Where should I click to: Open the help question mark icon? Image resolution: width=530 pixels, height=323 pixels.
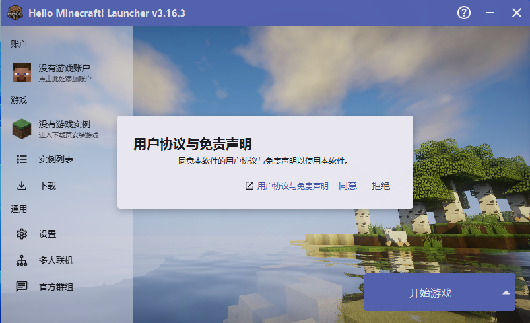[464, 13]
